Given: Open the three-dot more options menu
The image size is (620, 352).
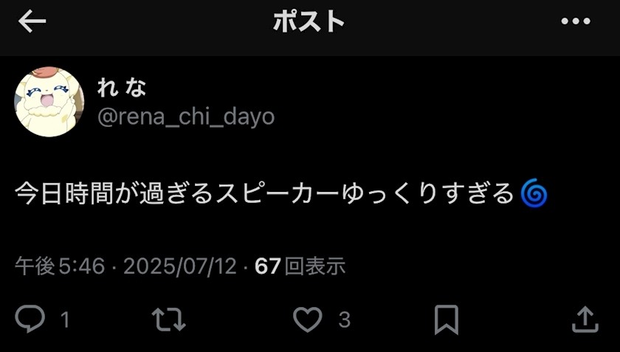Looking at the screenshot, I should point(576,21).
